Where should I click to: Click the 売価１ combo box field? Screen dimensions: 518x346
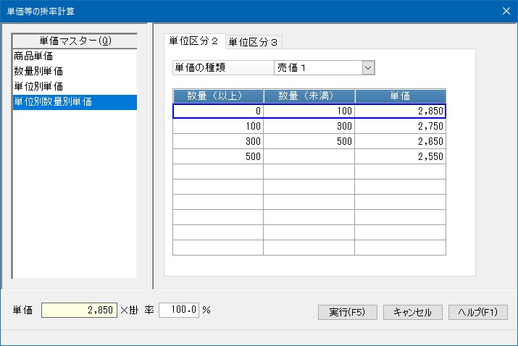click(x=316, y=67)
